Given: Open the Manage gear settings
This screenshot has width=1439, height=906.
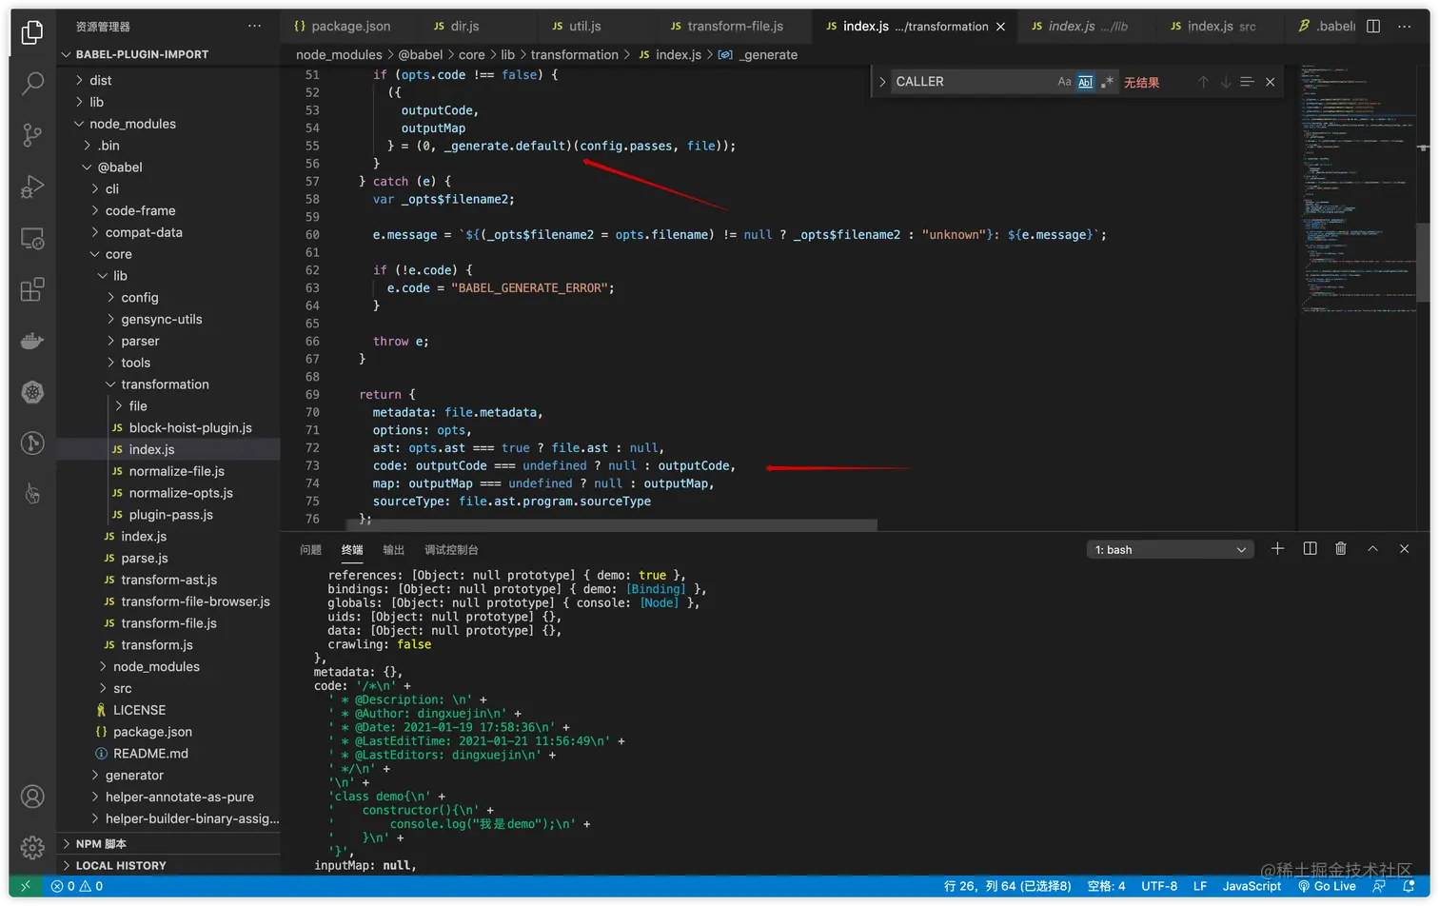Looking at the screenshot, I should 32,847.
